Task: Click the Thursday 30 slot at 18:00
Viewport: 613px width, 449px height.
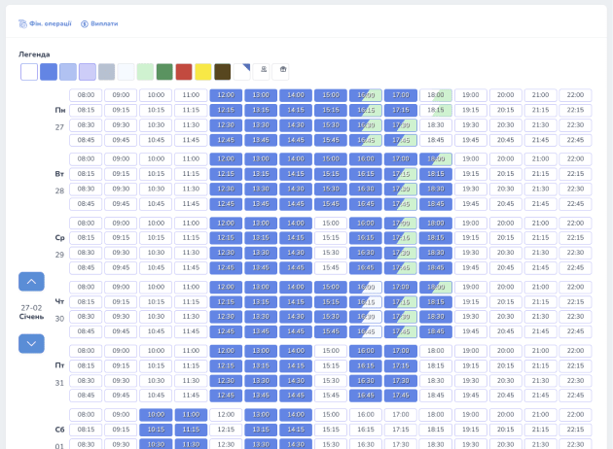Action: point(436,287)
